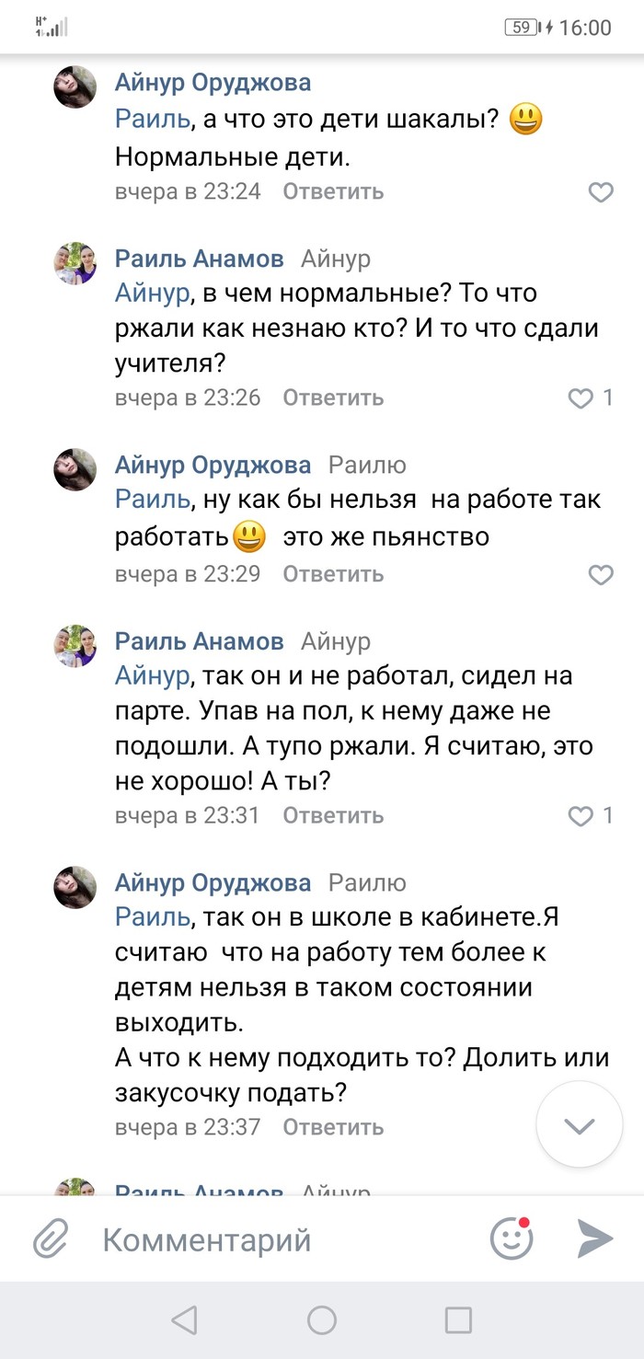Like the comment posted at 23:26
Screen dimensions: 644x1359
point(581,398)
